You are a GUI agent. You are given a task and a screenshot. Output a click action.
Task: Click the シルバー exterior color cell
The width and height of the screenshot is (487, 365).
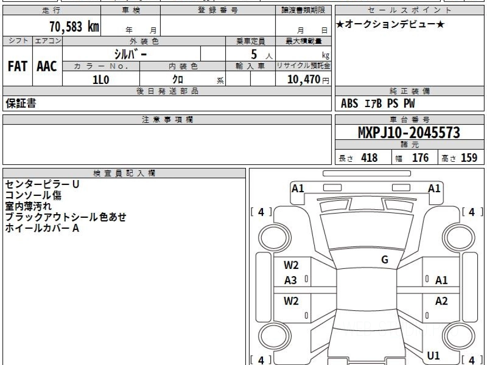point(131,54)
